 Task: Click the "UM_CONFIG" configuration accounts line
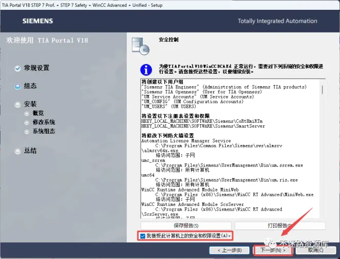tap(192, 102)
